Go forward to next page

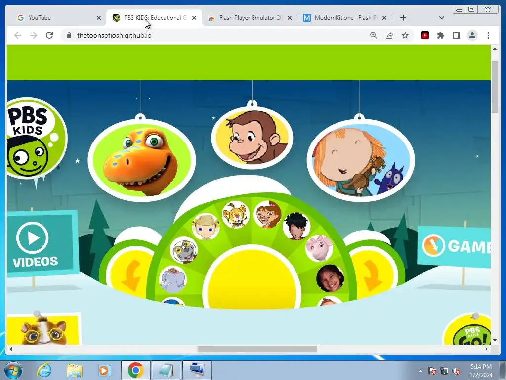[34, 35]
